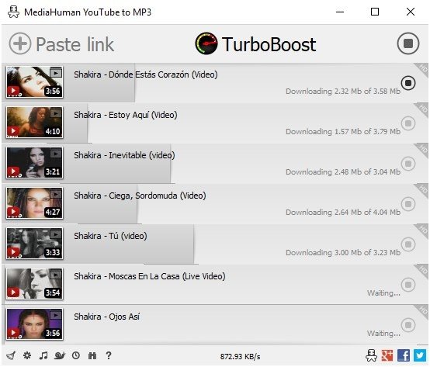The width and height of the screenshot is (430, 367).
Task: Click the HD ribbon on Tú (video)
Action: (x=423, y=230)
